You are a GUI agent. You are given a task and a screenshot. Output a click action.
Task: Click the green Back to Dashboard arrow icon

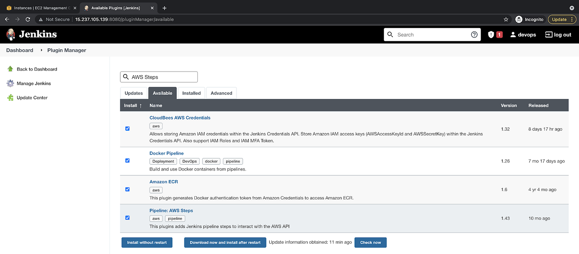click(x=10, y=69)
